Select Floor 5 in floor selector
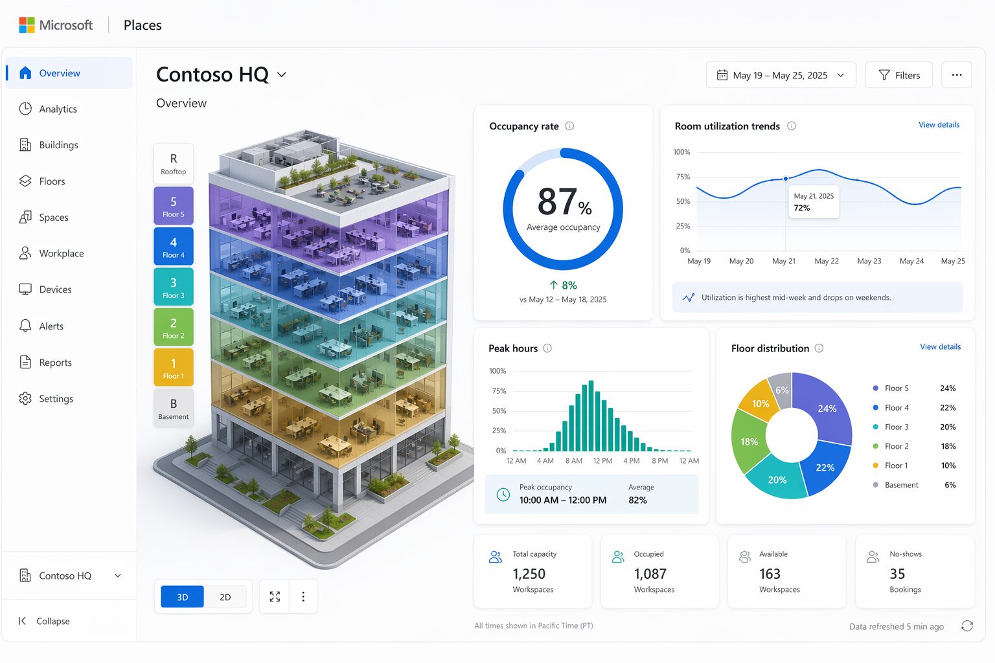 coord(174,206)
